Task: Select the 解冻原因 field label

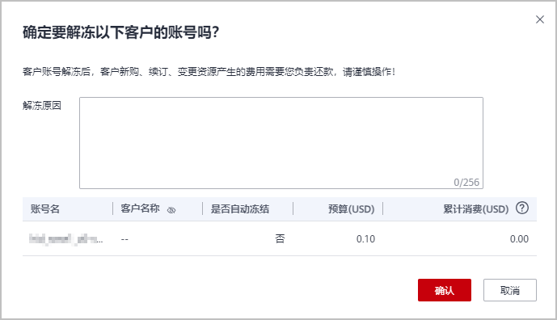Action: point(42,106)
